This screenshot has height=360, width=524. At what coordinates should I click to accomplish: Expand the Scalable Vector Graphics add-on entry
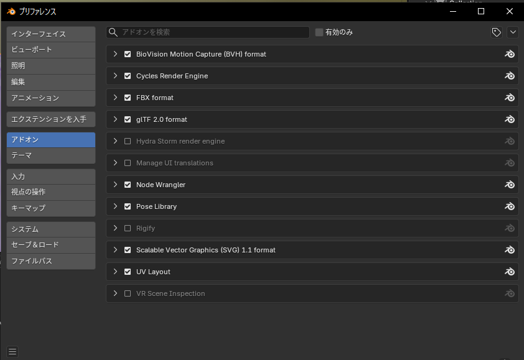pos(115,250)
